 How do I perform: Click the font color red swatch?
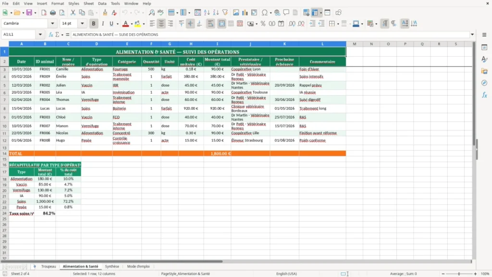tap(125, 24)
